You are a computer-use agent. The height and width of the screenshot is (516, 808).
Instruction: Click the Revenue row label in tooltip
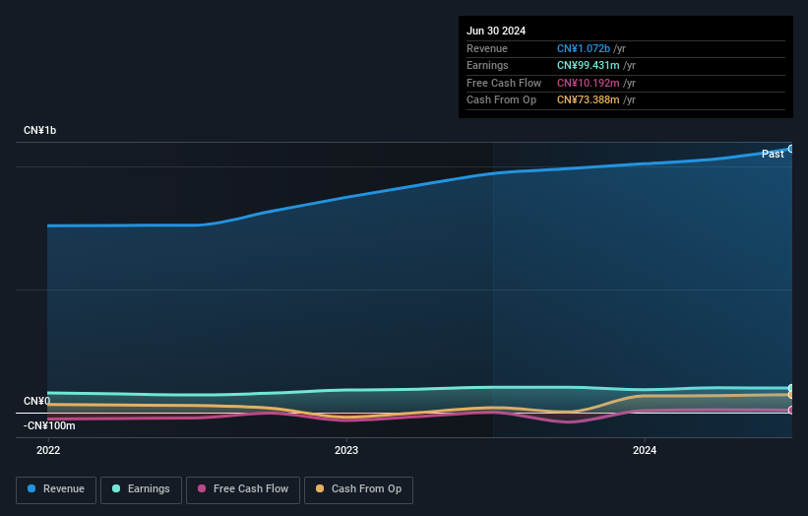487,48
